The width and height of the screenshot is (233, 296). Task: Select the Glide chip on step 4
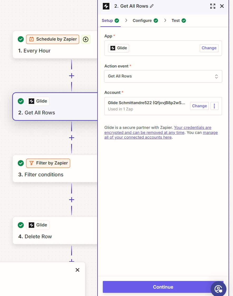coord(38,225)
